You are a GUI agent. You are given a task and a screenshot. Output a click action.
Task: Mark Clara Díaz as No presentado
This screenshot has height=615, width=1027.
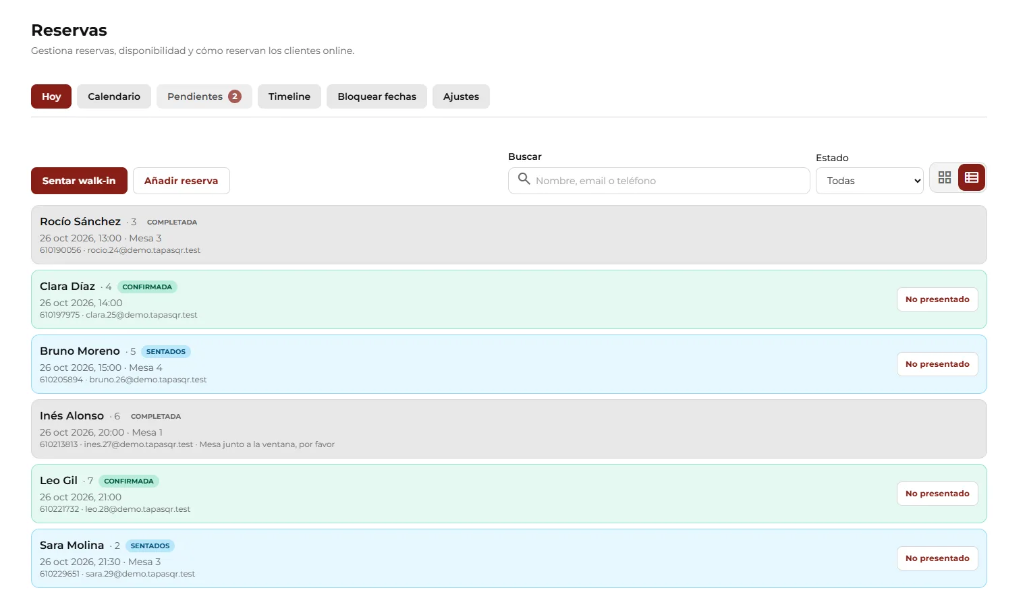click(x=937, y=299)
